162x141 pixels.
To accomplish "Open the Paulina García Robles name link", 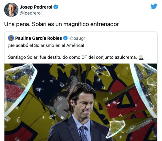I will coord(39,38).
